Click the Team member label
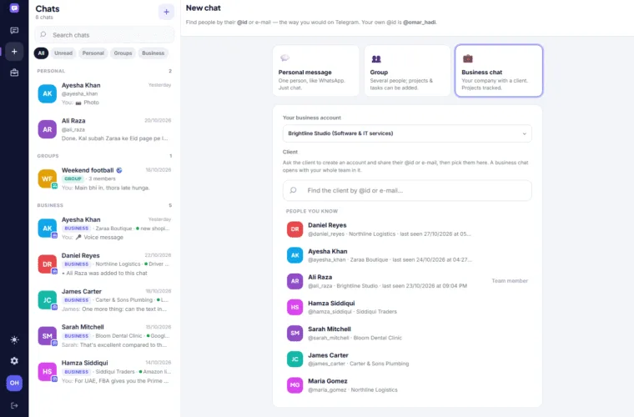Screen dimensions: 634x417 point(510,281)
